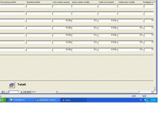Click the Totali form icon button
This screenshot has height=124, width=166.
coord(12,85)
